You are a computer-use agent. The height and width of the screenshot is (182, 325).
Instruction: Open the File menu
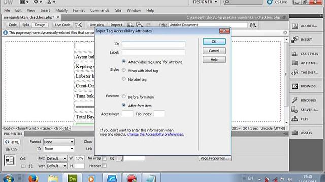point(7,10)
